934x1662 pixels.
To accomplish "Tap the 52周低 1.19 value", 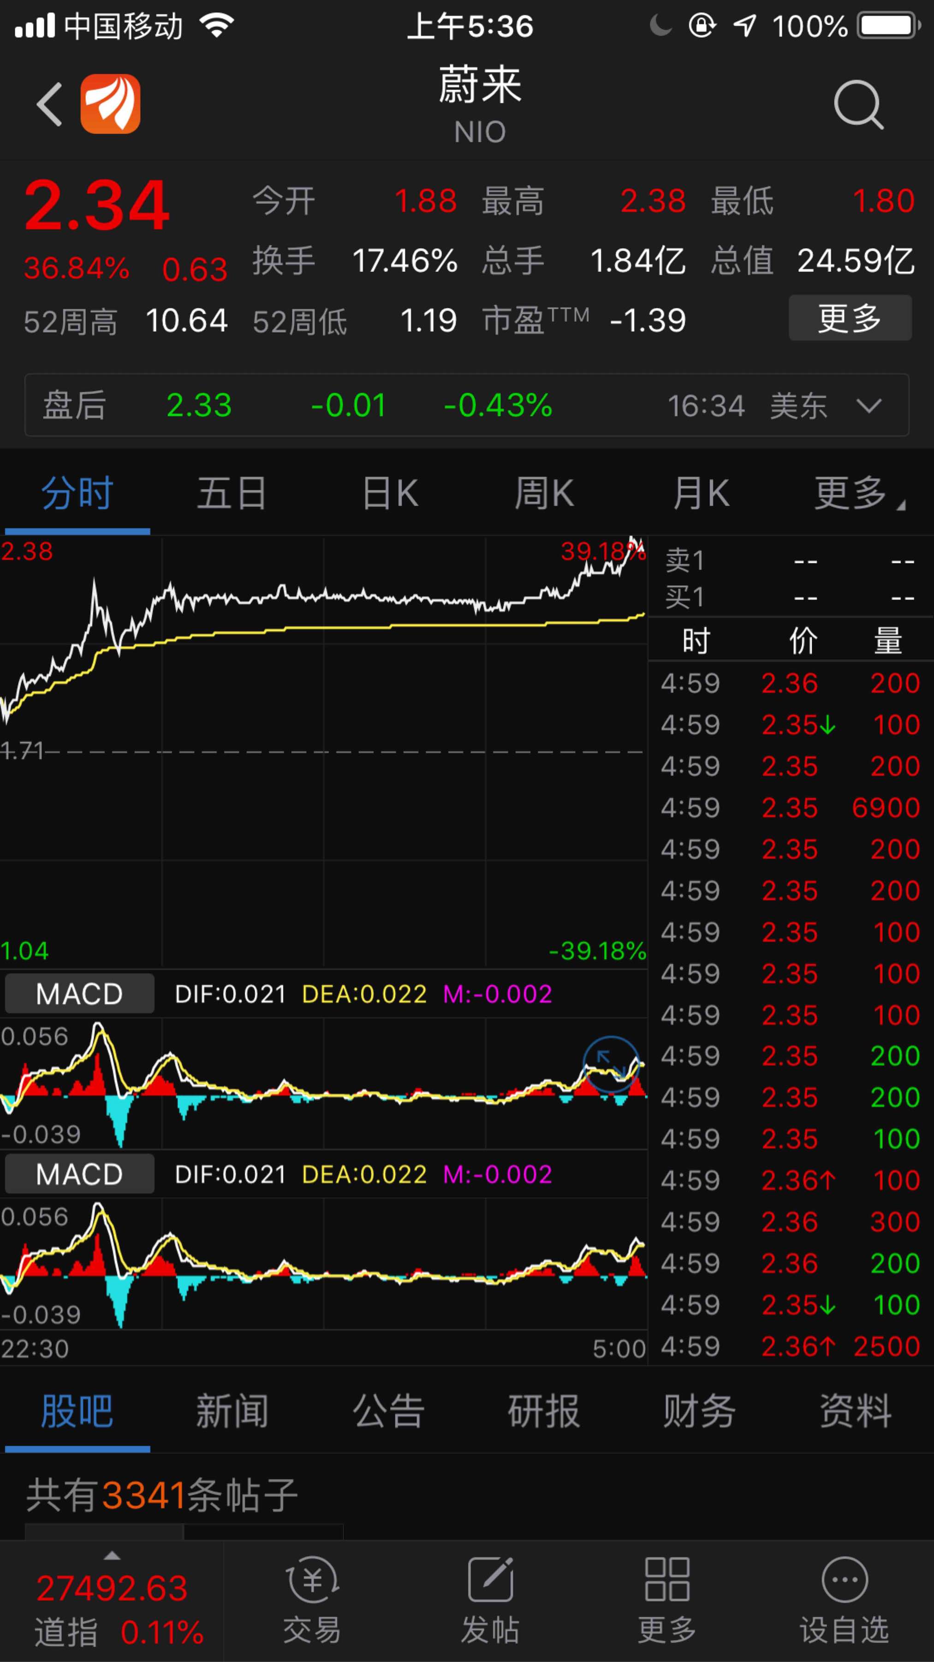I will pyautogui.click(x=428, y=321).
